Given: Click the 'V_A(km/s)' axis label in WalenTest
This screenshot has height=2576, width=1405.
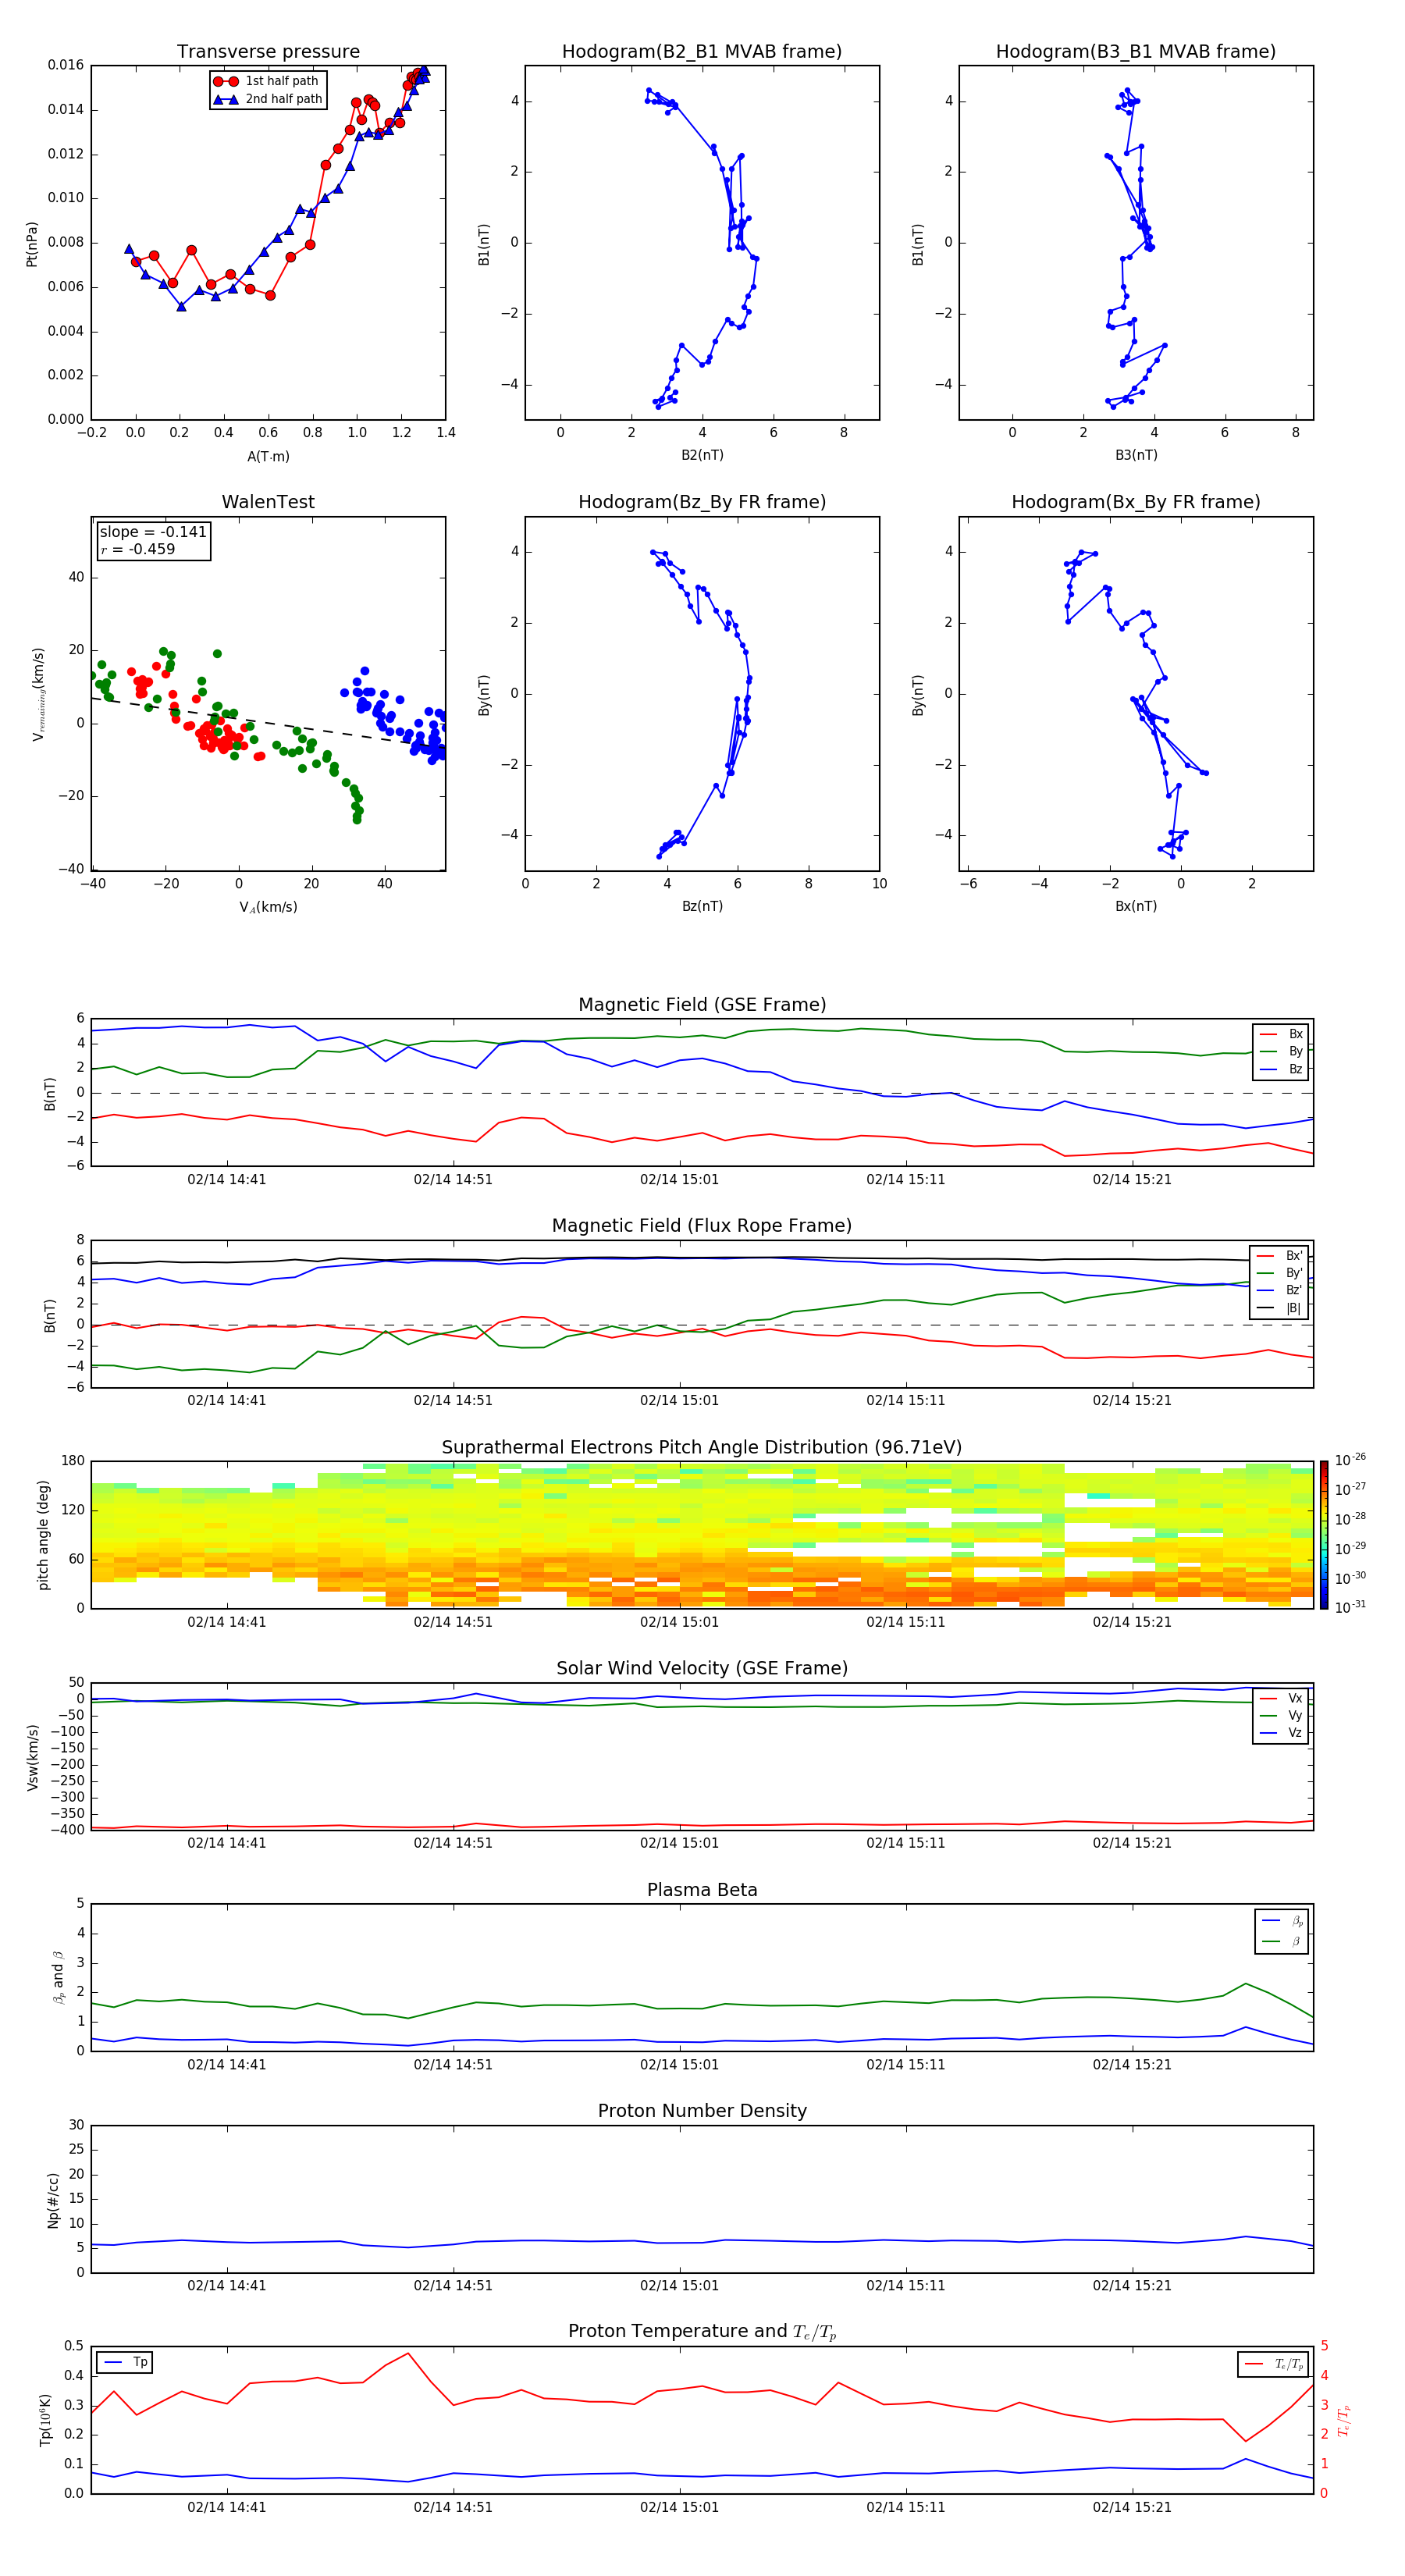Looking at the screenshot, I should point(268,907).
